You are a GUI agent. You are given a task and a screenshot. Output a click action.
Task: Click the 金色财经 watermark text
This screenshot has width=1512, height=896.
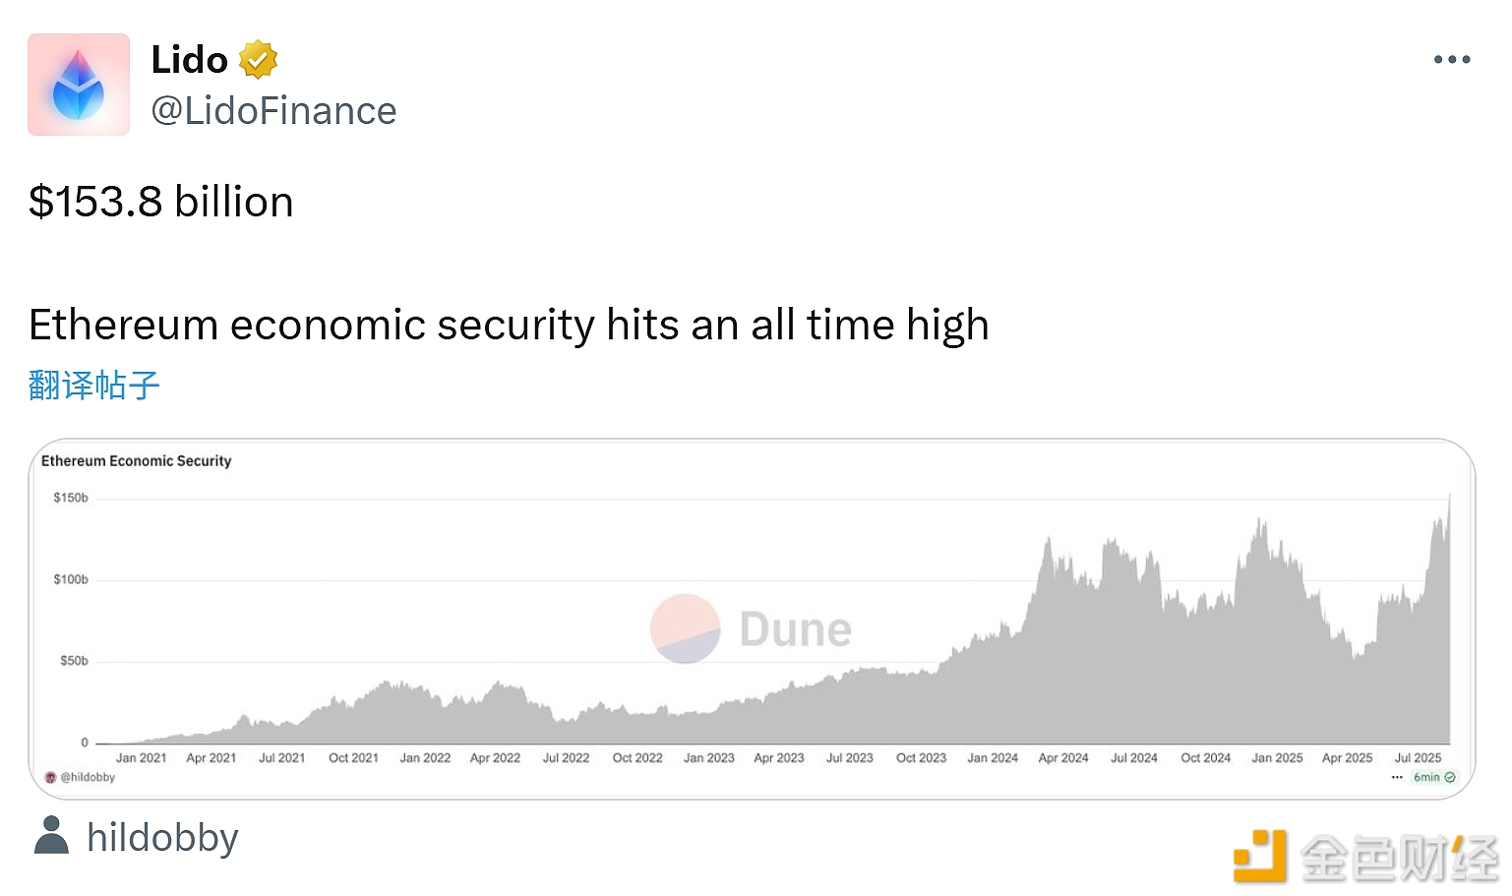click(1399, 858)
